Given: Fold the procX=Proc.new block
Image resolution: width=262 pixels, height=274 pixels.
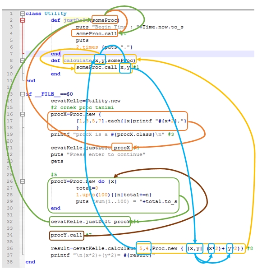Looking at the screenshot, I should tap(23, 114).
